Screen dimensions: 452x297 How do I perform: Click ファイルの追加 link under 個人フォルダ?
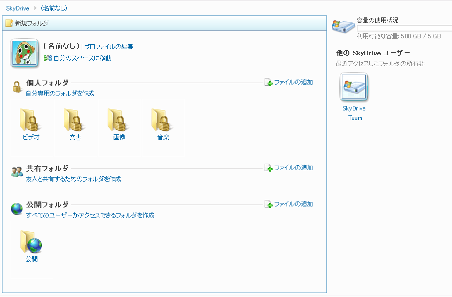coord(294,82)
